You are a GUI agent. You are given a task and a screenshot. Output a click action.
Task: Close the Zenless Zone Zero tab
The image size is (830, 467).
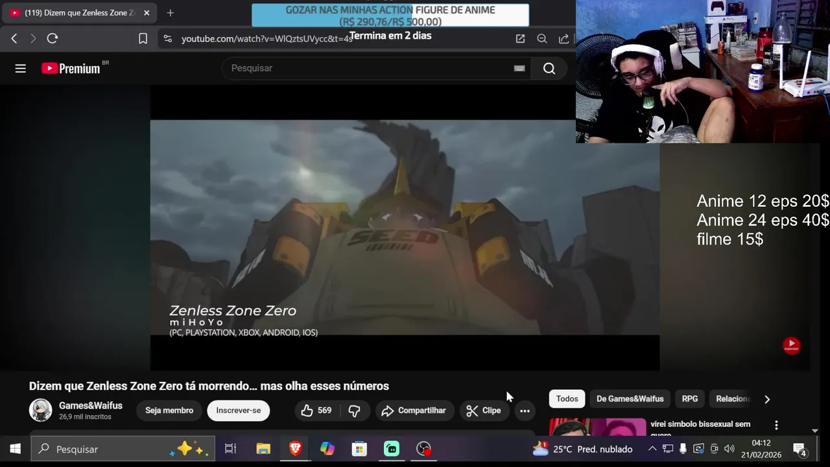tap(147, 13)
